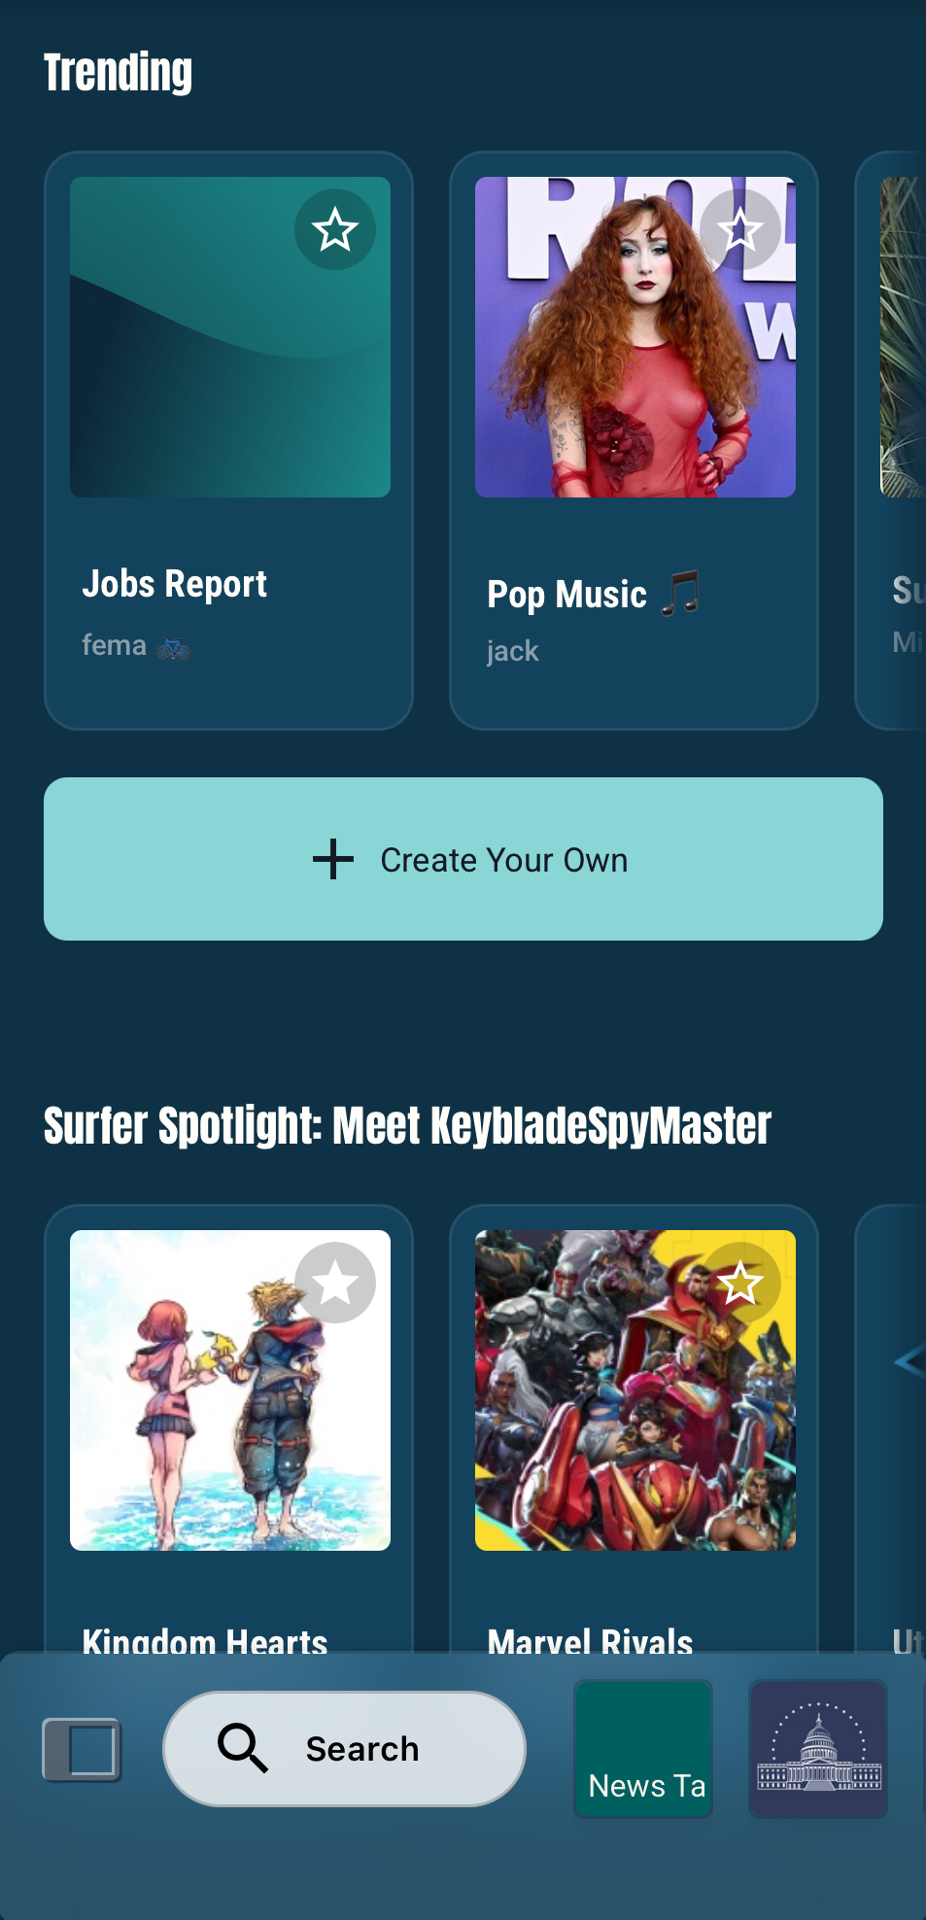Image resolution: width=926 pixels, height=1920 pixels.
Task: Switch to the News Ta tab
Action: point(643,1748)
